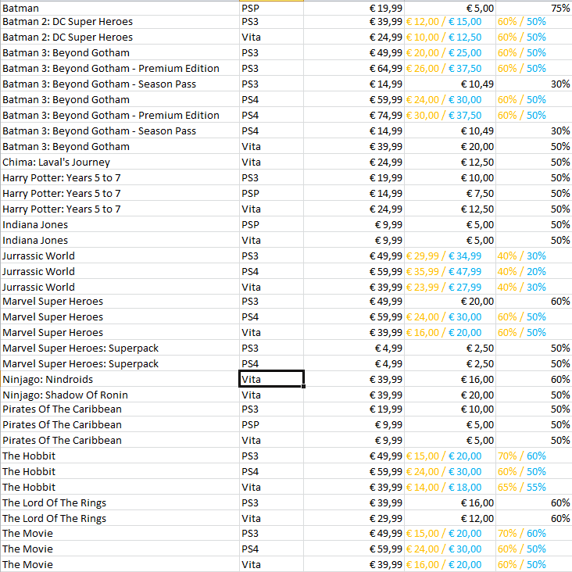This screenshot has height=572, width=572.
Task: Select the '€ 2,50' cell in Superpack PS4 row
Action: [450, 363]
